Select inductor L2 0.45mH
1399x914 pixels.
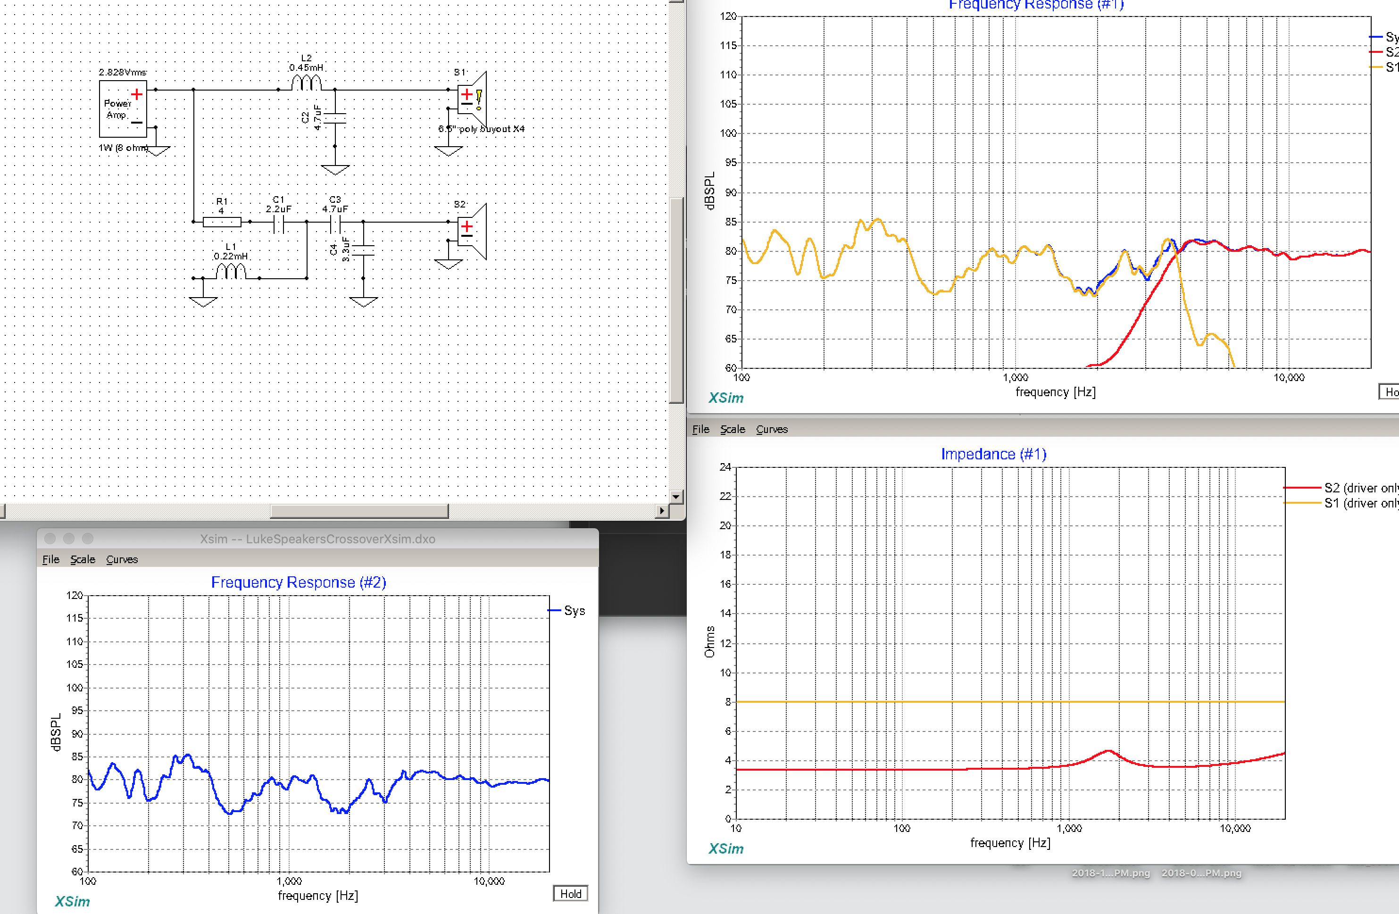pos(306,82)
